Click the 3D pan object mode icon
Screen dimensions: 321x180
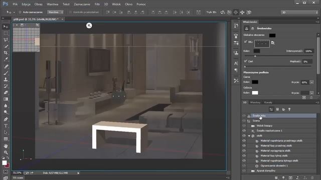click(x=236, y=12)
